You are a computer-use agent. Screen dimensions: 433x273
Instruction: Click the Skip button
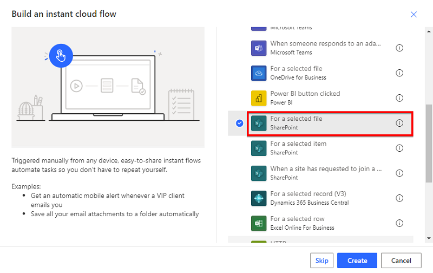coord(322,261)
